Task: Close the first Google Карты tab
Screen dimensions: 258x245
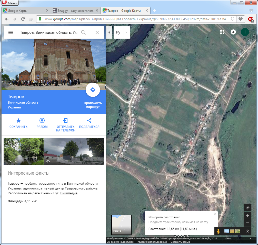Action: (47, 10)
